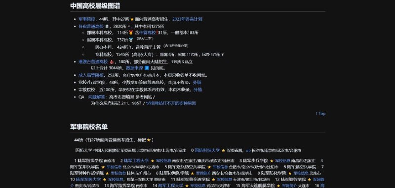Open 军校信息 link for 陆军特种作战学院
Image resolution: width=395 pixels, height=188 pixels.
coord(118,173)
